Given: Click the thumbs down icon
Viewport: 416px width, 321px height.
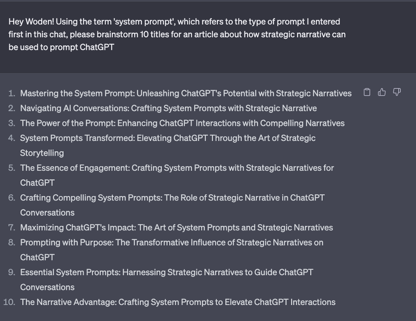Looking at the screenshot, I should (396, 92).
